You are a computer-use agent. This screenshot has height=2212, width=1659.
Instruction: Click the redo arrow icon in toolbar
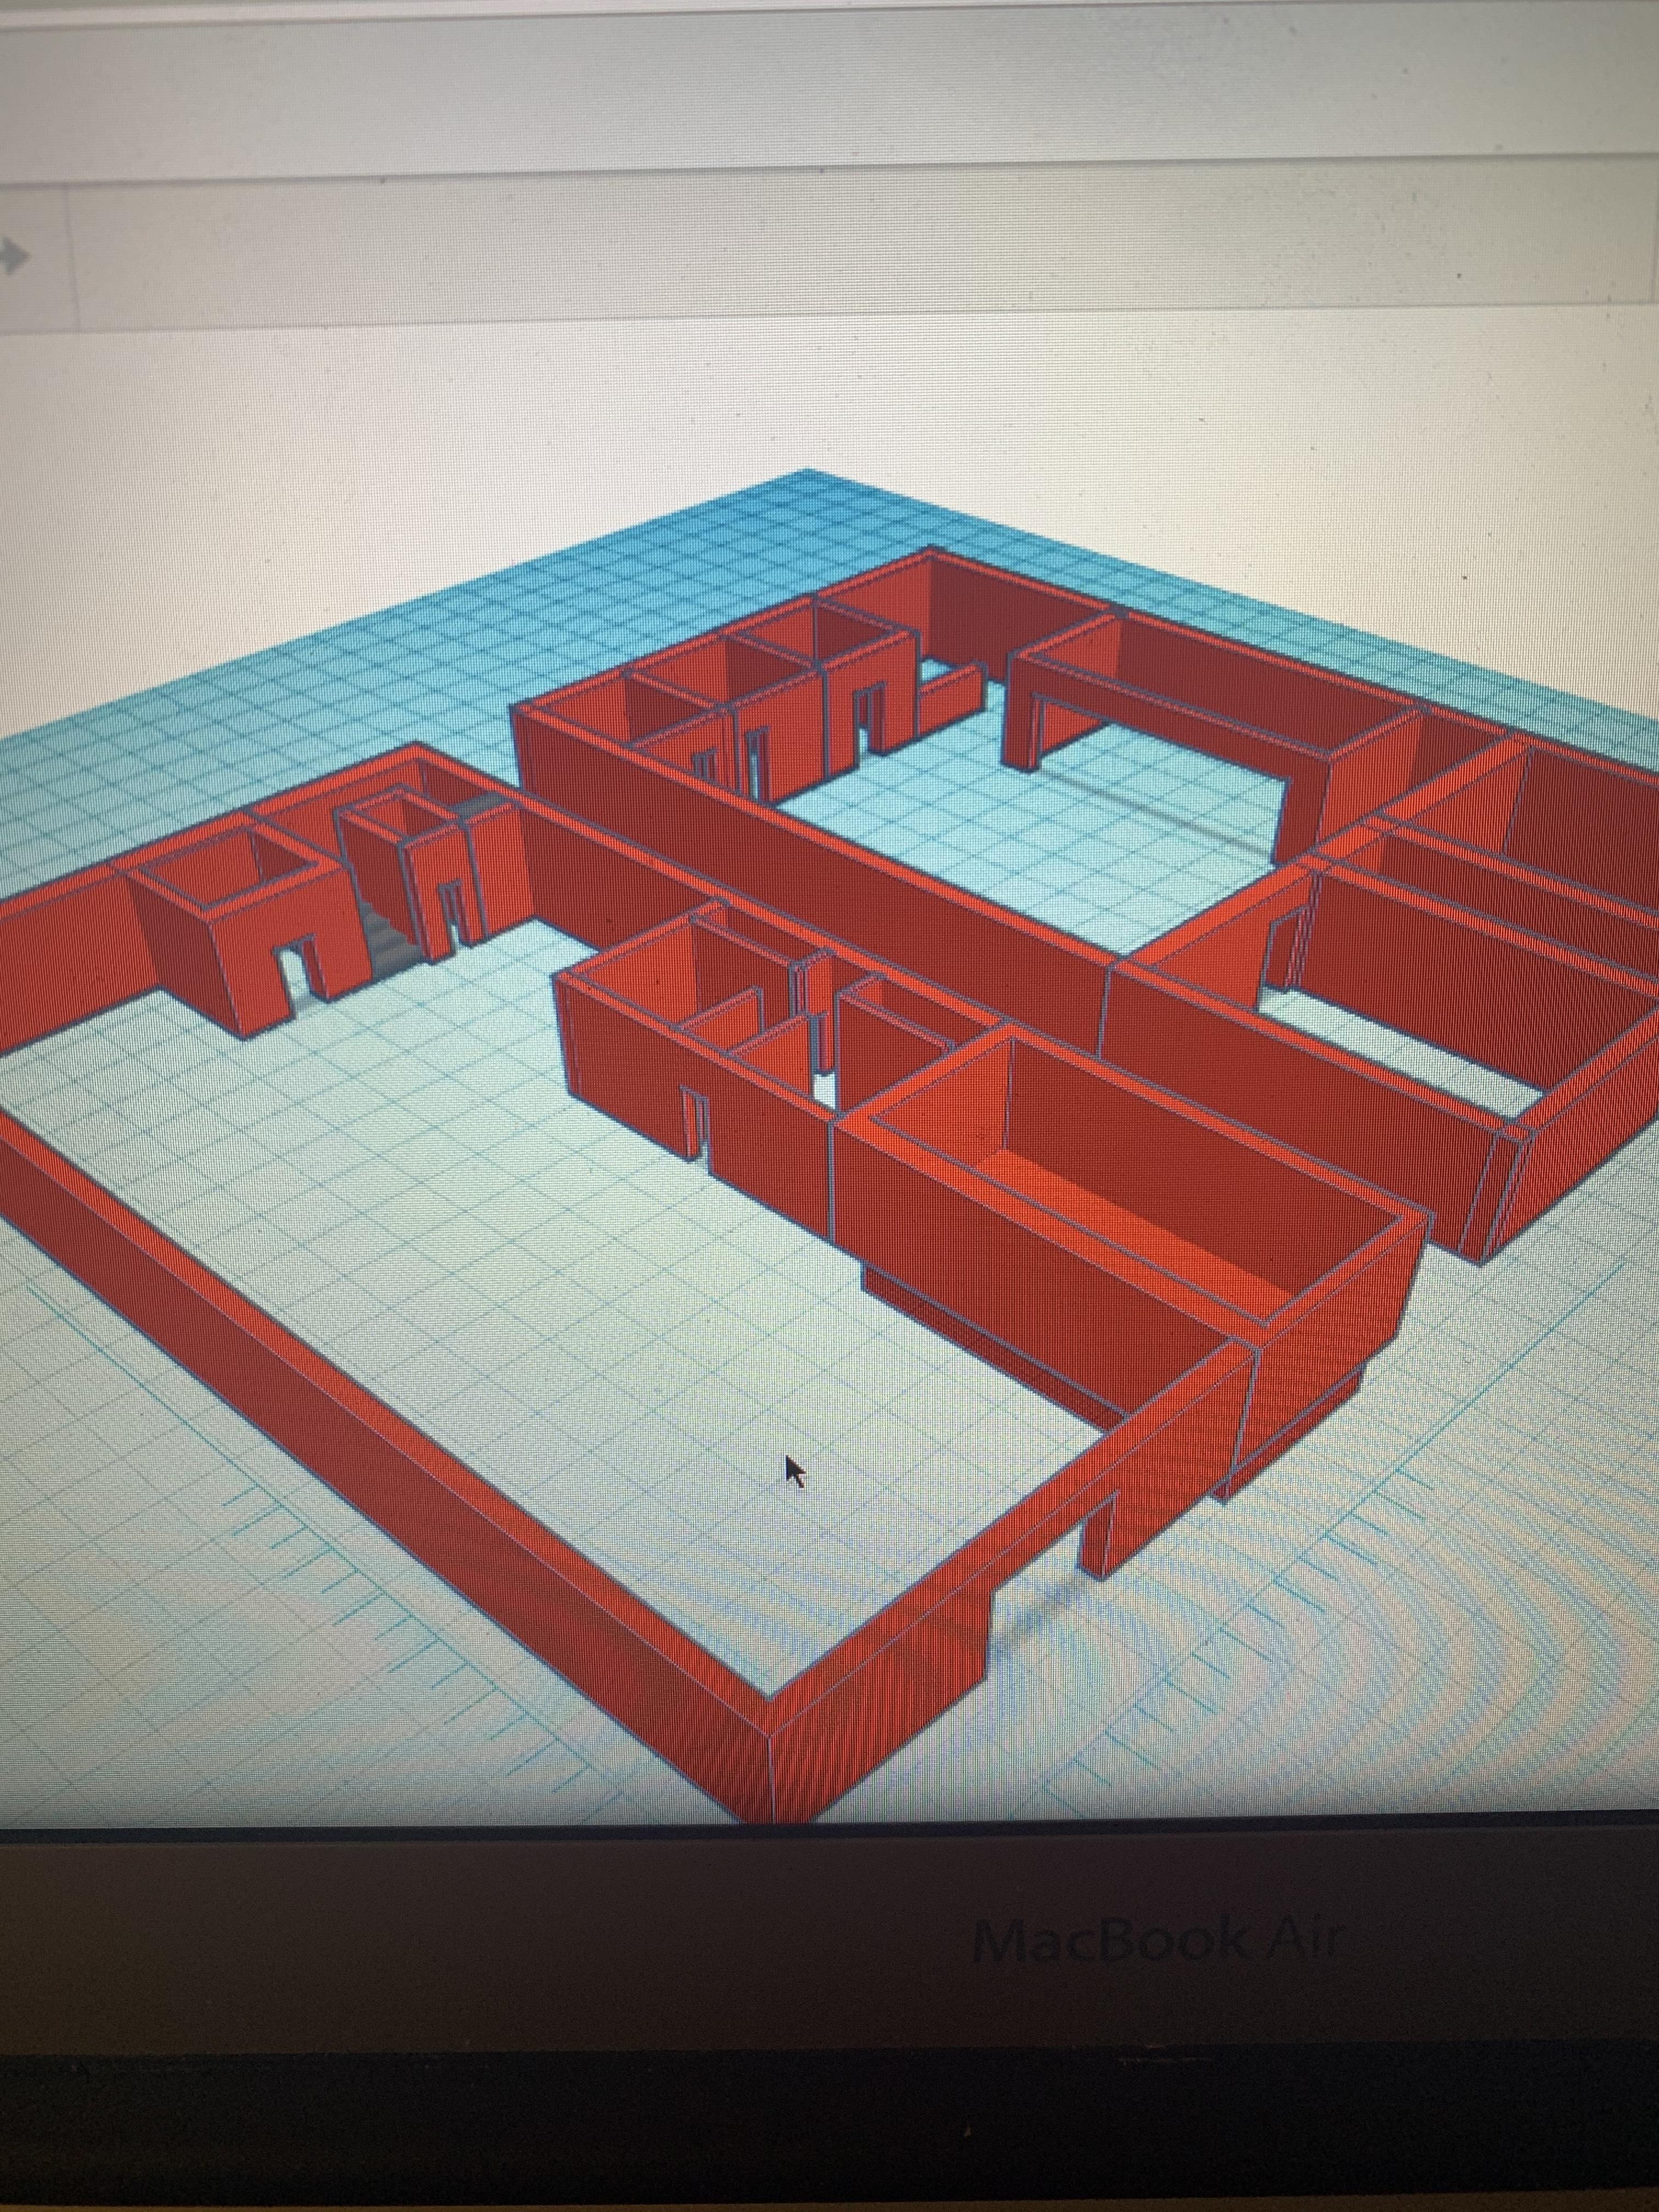coord(12,257)
